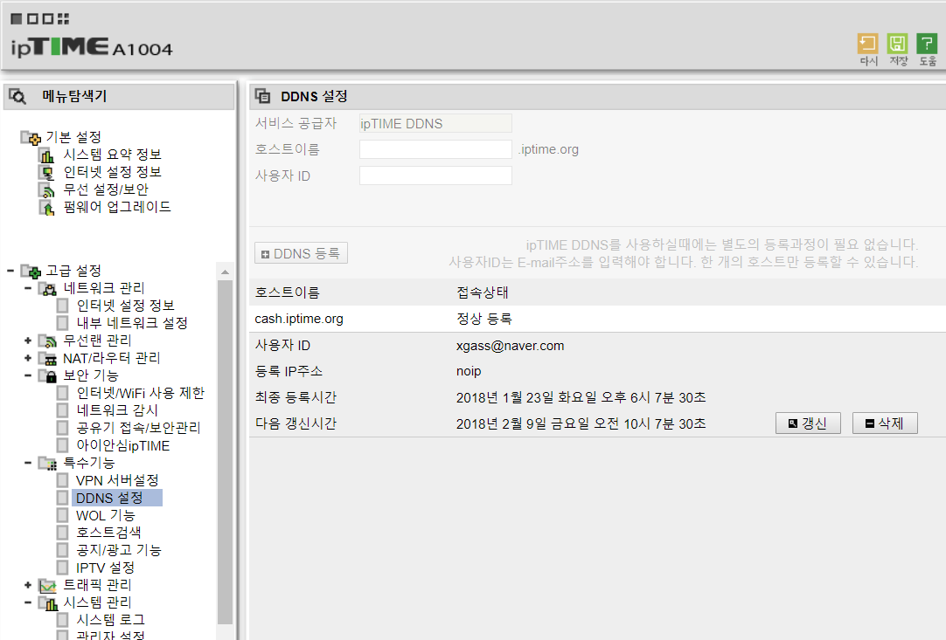Open 무선 설정/보안 menu item
This screenshot has width=946, height=640.
tap(106, 189)
